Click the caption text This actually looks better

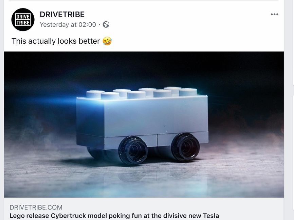tap(56, 41)
